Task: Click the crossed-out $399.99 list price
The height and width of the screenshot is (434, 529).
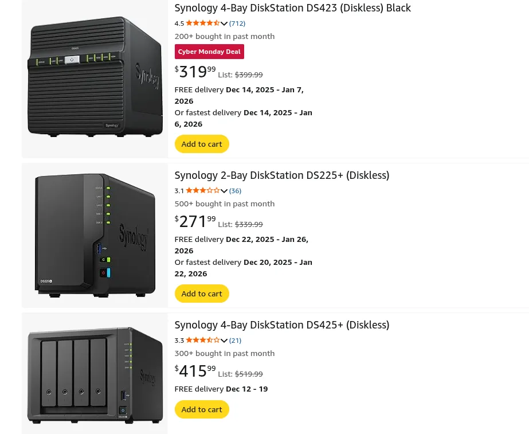Action: (x=248, y=75)
